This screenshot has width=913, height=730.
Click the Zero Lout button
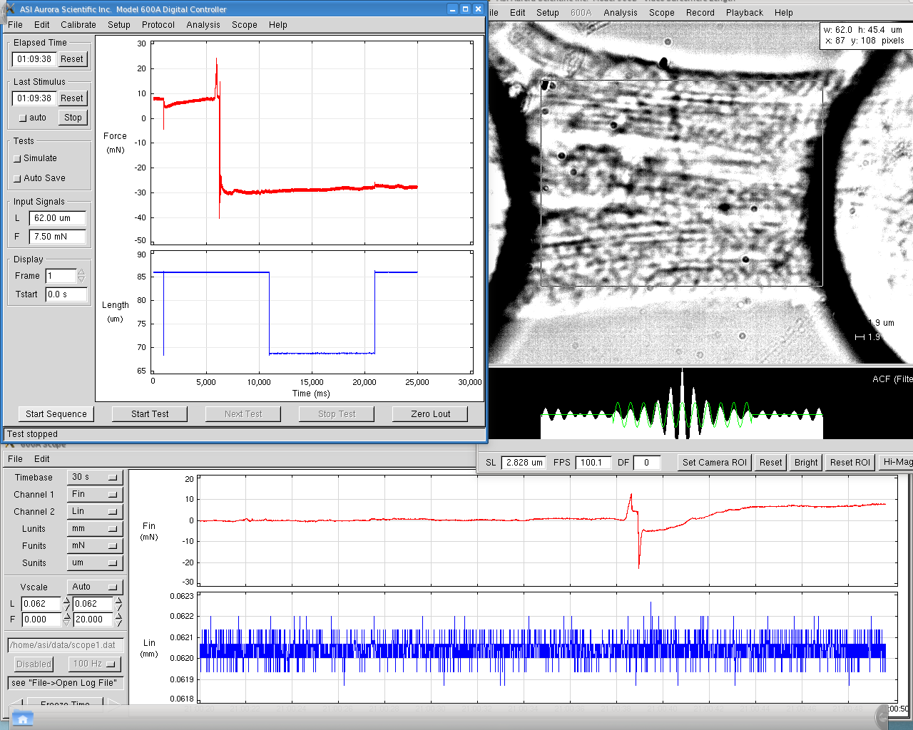[x=430, y=414]
